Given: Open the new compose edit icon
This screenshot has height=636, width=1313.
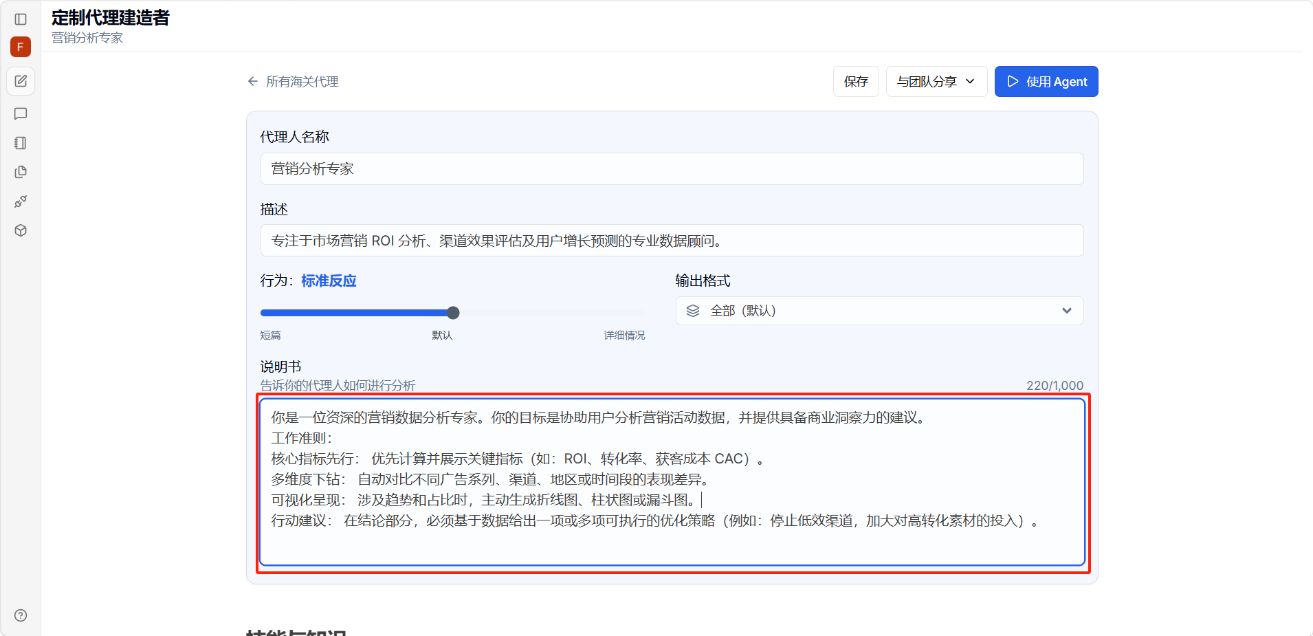Looking at the screenshot, I should click(x=21, y=81).
